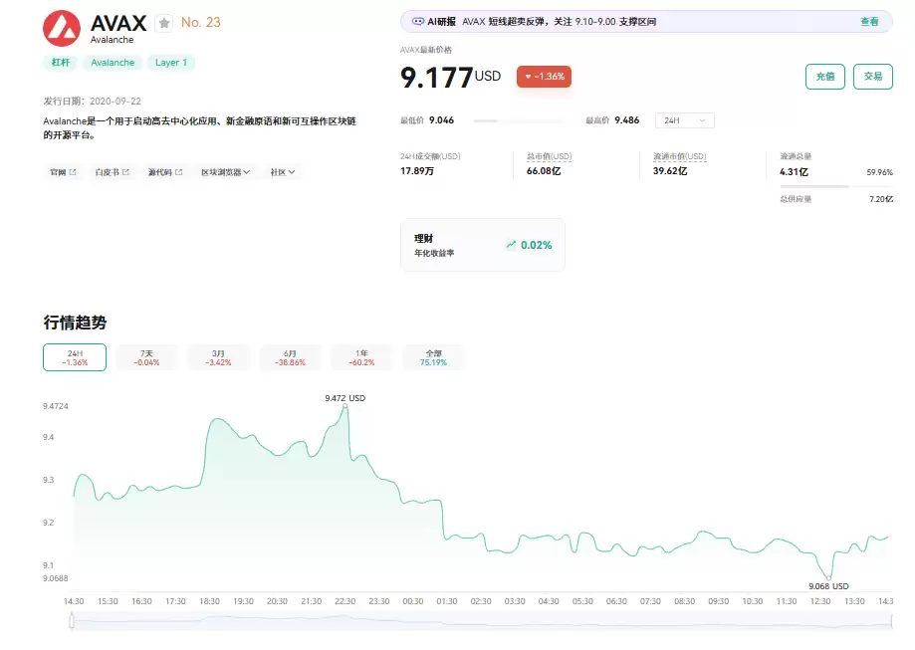Screen dimensions: 915x650
Task: Open the 官网 external link
Action: [x=63, y=172]
